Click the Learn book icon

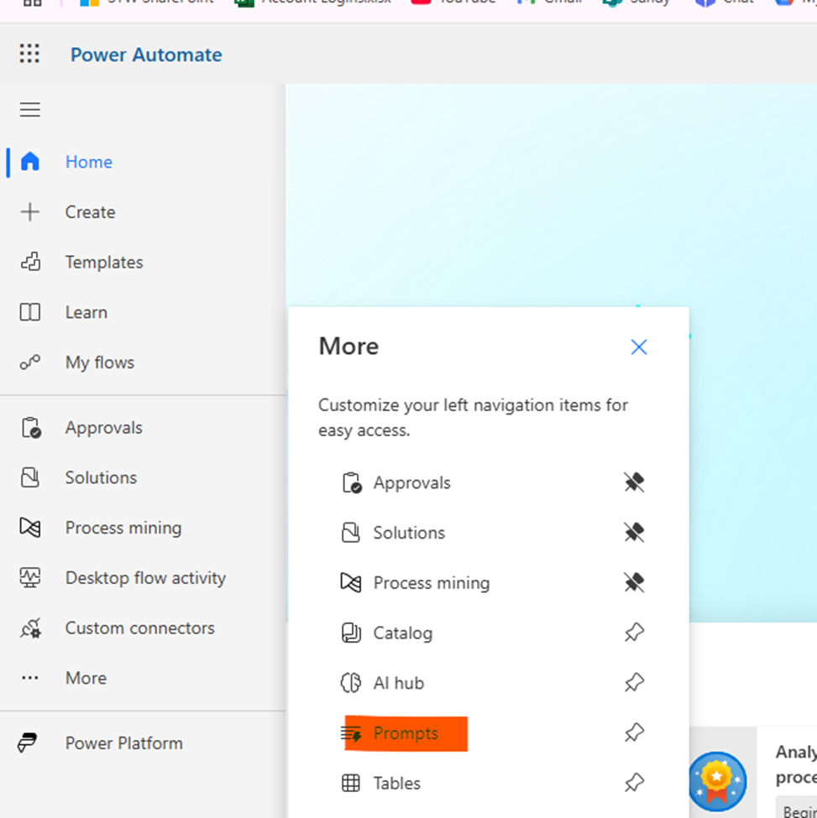[x=30, y=313]
